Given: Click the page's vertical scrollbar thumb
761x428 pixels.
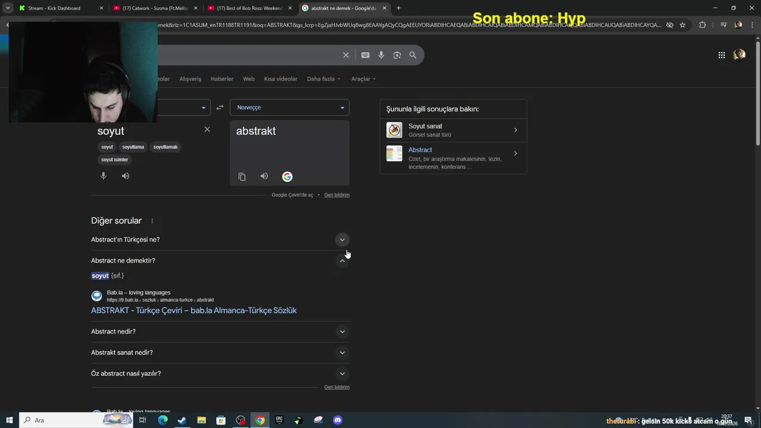Looking at the screenshot, I should tap(757, 92).
